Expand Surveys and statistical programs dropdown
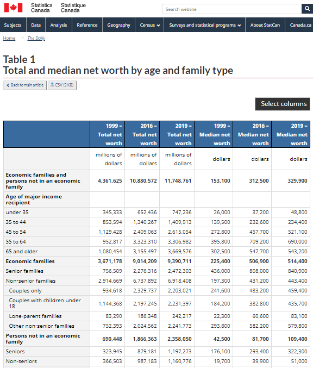 tap(205, 25)
